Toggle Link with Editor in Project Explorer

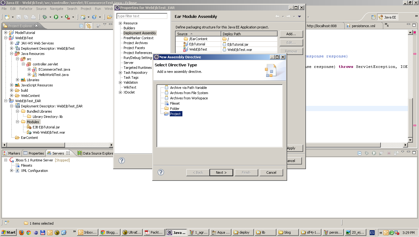point(88,26)
